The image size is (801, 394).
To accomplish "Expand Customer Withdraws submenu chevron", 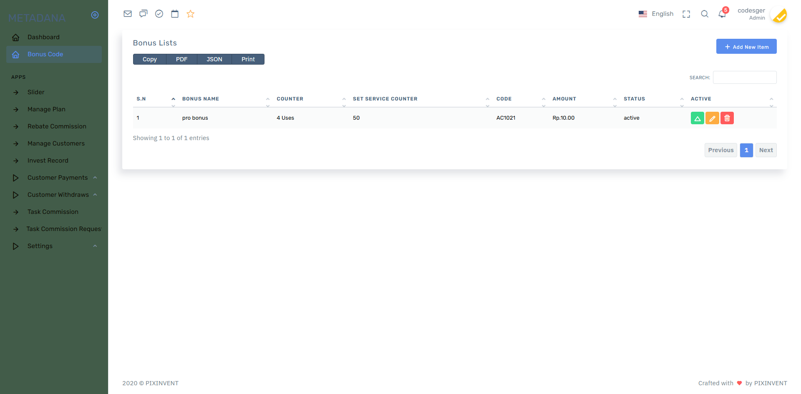I will click(x=95, y=195).
